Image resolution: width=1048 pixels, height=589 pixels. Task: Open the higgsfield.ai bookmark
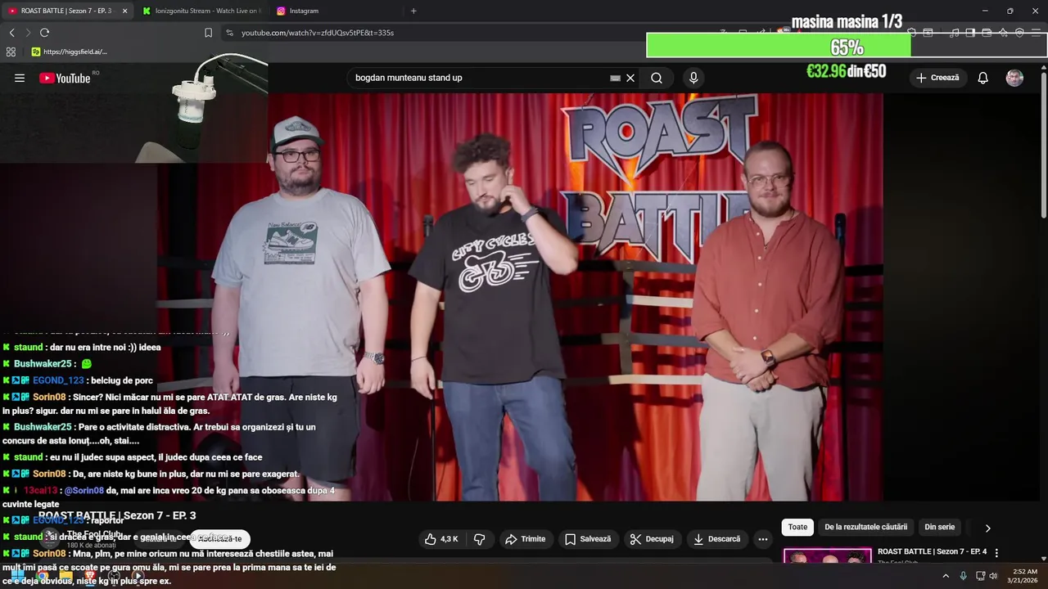69,52
